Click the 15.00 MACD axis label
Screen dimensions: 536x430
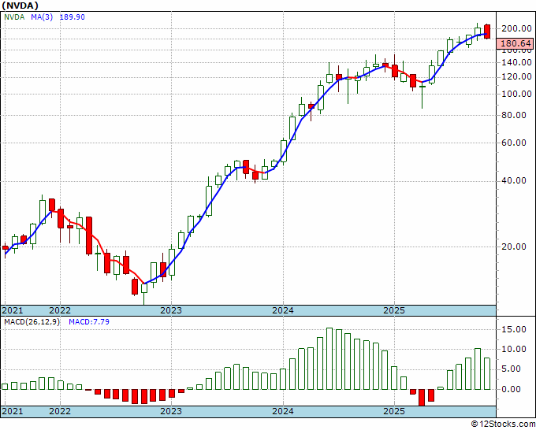(514, 329)
